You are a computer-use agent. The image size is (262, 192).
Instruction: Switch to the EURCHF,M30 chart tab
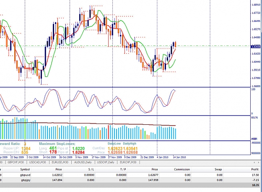coord(128,162)
